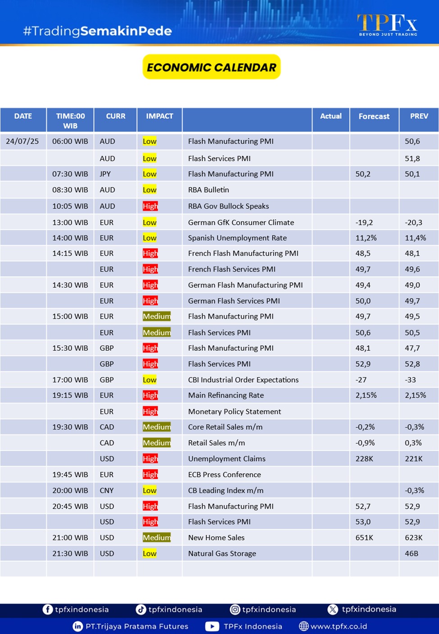Click the LinkedIn icon for PT.Trijaya Pratama Futures
This screenshot has height=634, width=439.
click(x=78, y=626)
